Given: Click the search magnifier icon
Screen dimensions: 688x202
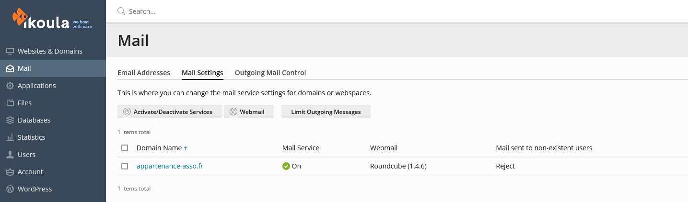Looking at the screenshot, I should coord(121,11).
